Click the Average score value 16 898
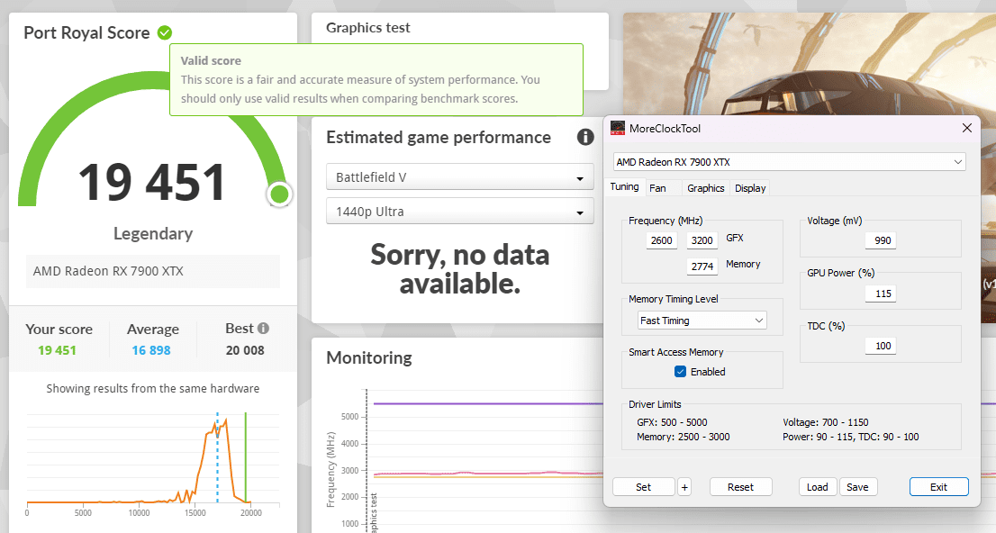This screenshot has height=533, width=996. point(151,350)
